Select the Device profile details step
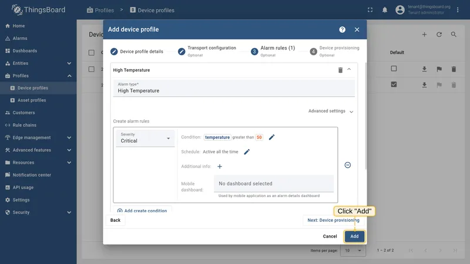 [x=137, y=52]
